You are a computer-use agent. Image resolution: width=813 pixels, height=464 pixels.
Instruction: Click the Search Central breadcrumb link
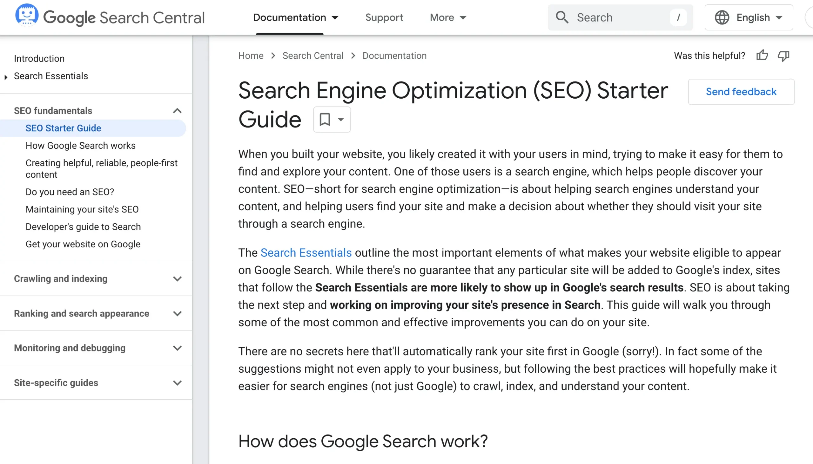point(313,56)
